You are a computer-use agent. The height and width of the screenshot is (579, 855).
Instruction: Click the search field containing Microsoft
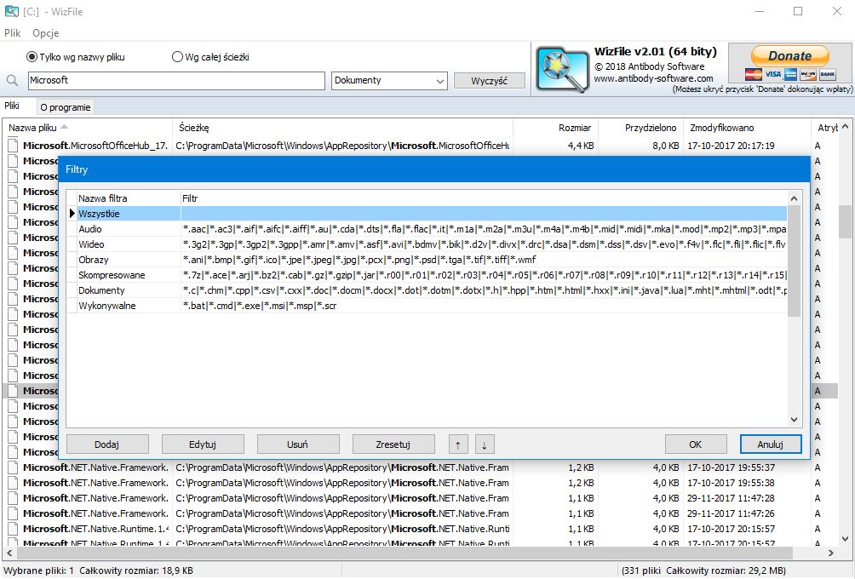coord(176,81)
